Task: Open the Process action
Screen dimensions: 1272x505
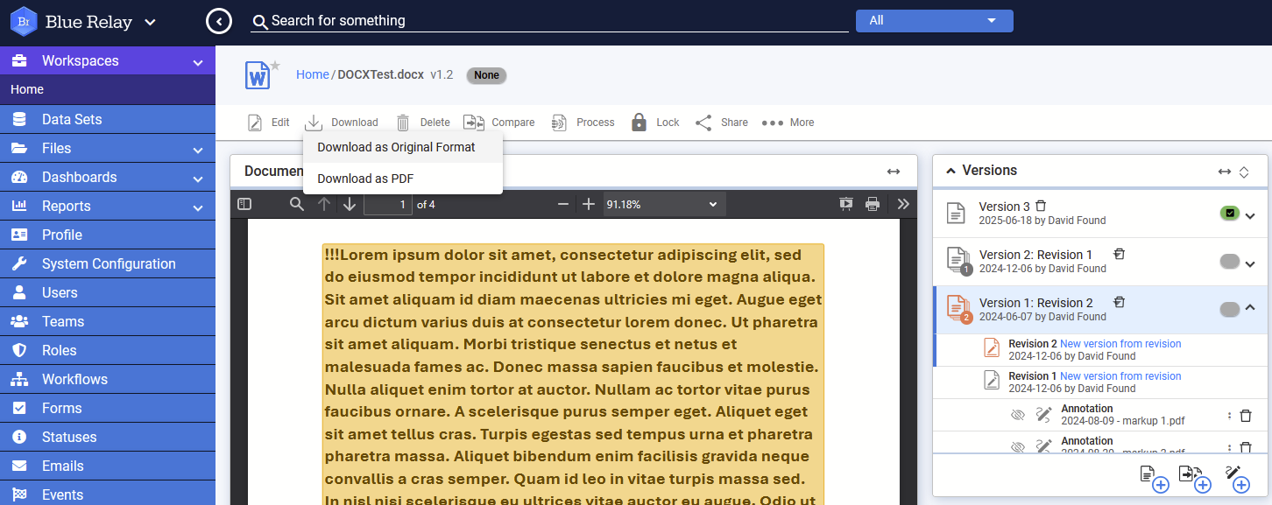Action: click(x=583, y=123)
